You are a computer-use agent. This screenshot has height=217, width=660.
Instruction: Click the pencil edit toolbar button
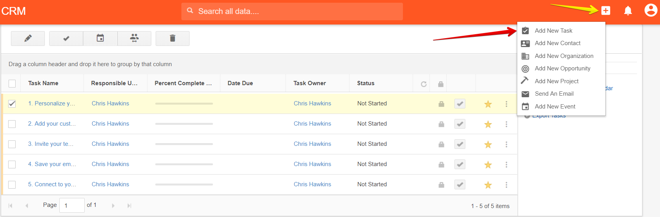pos(28,38)
